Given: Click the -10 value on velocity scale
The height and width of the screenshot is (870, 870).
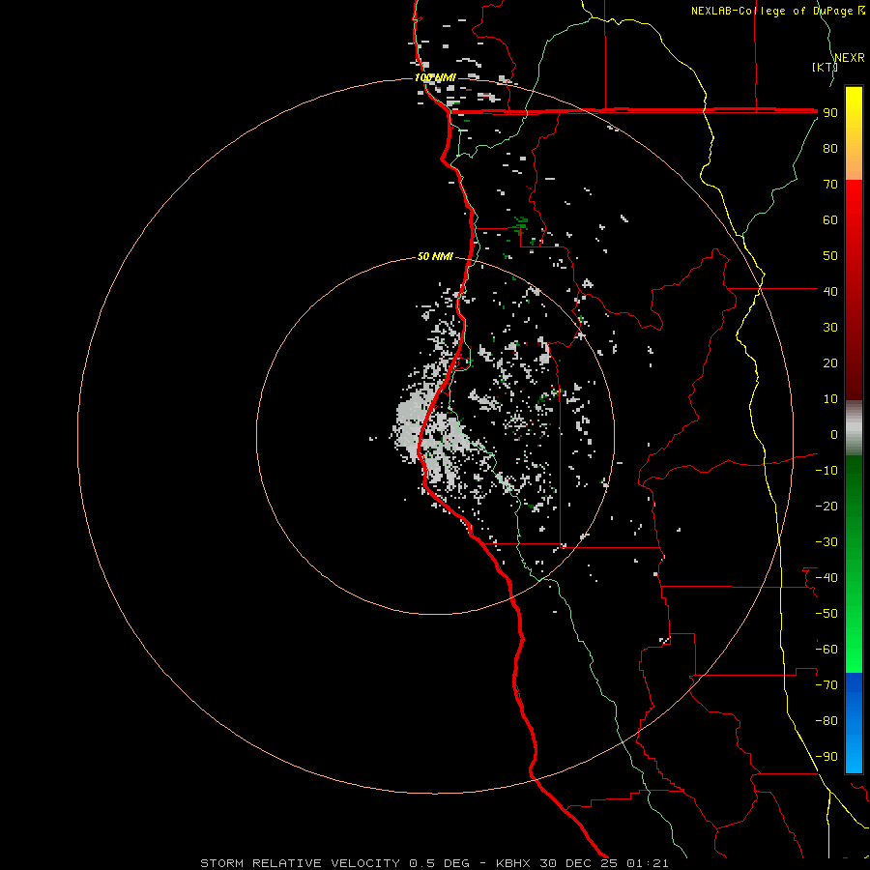Looking at the screenshot, I should [826, 471].
